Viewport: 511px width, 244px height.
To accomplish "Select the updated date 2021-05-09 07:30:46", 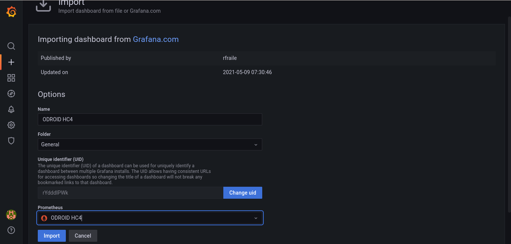I will pyautogui.click(x=247, y=72).
